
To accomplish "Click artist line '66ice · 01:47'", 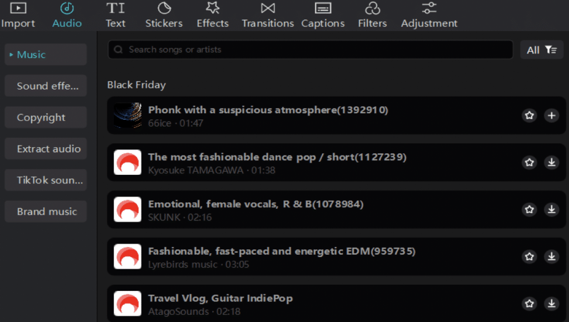I will (x=176, y=123).
